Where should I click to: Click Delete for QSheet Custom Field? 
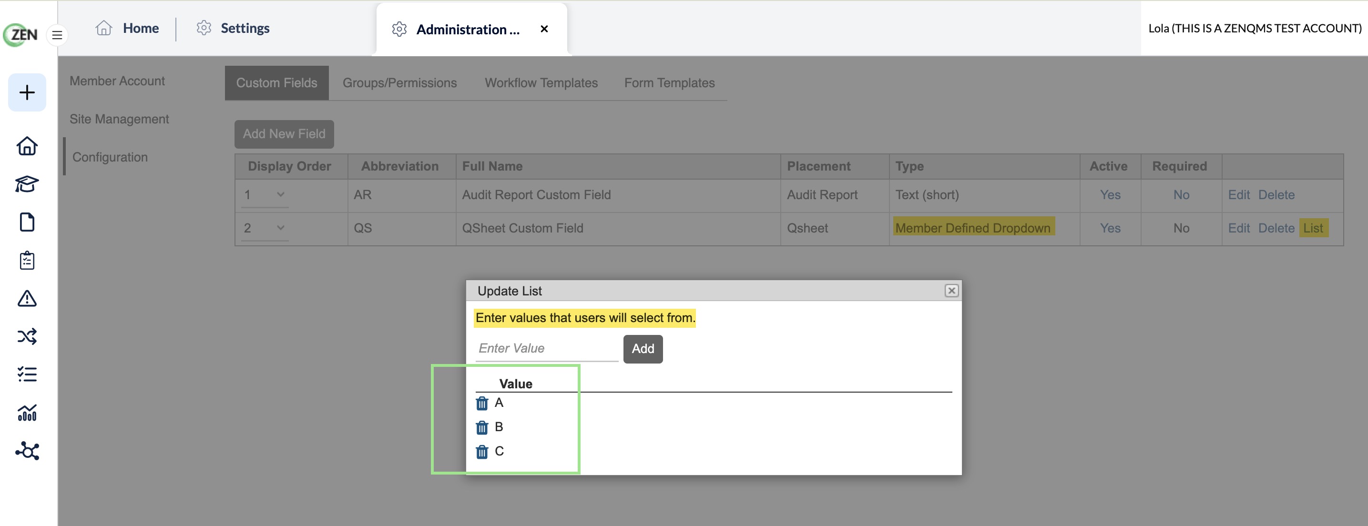coord(1276,228)
